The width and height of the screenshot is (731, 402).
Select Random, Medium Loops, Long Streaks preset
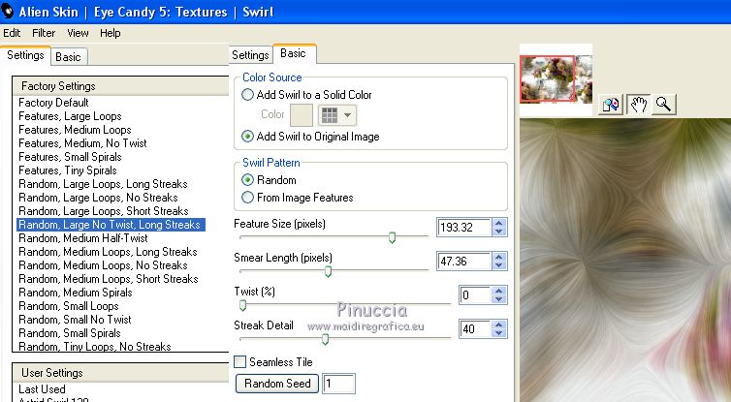click(x=108, y=252)
